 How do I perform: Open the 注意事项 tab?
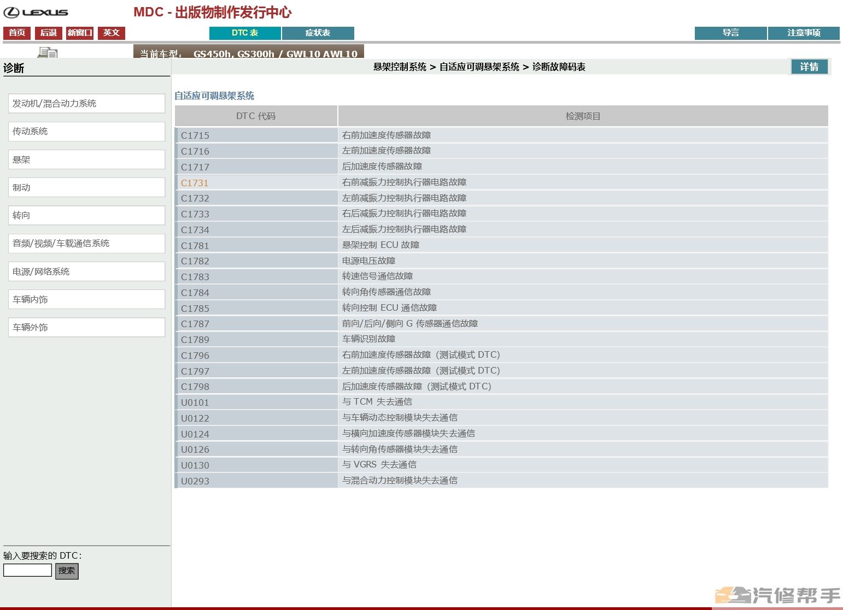[804, 33]
